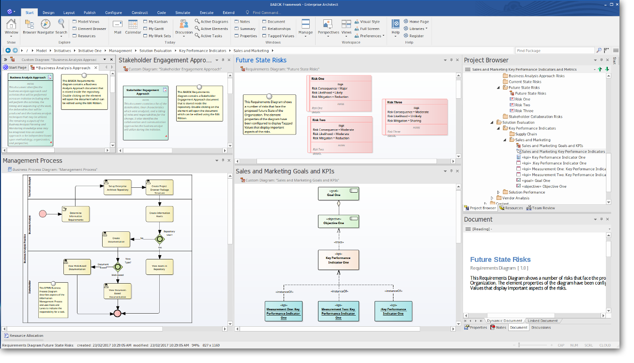
Task: Click Home Page in Help group
Action: [x=419, y=22]
